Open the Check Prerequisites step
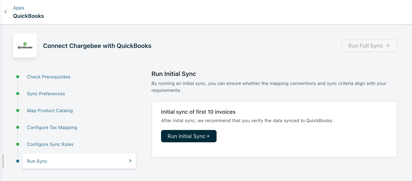The image size is (412, 181). pos(48,77)
